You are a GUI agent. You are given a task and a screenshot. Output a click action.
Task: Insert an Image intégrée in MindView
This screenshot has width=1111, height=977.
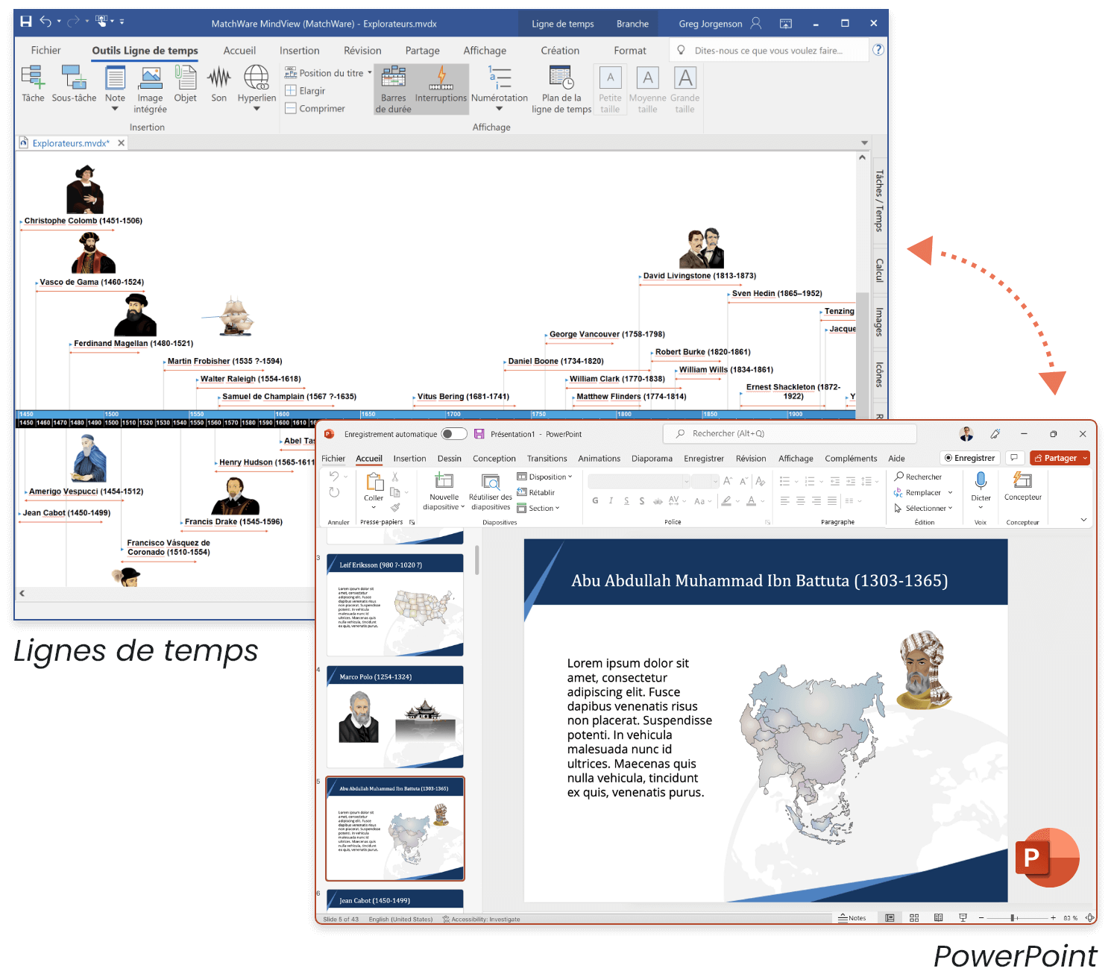pos(151,89)
